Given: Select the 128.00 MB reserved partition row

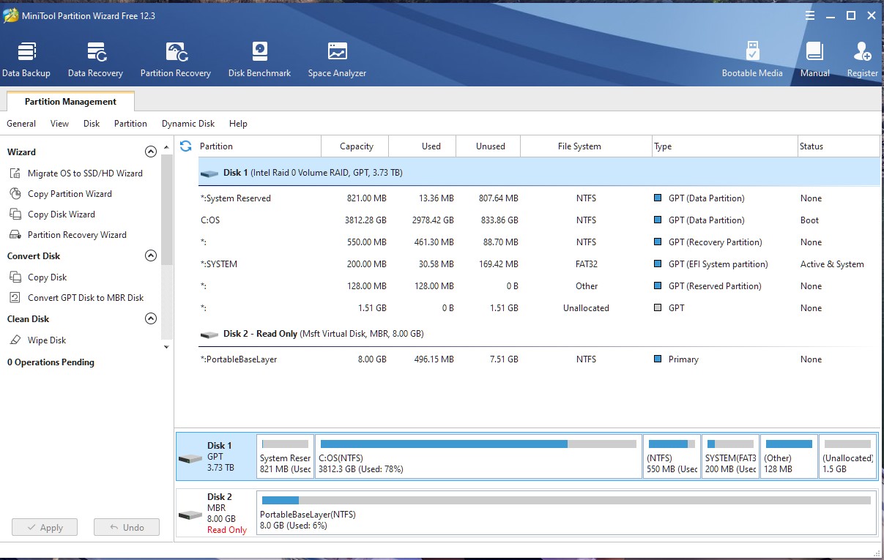Looking at the screenshot, I should coord(539,286).
